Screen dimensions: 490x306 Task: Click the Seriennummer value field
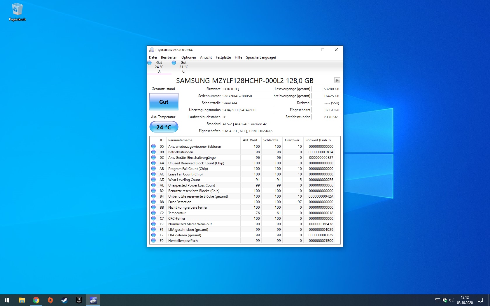[247, 96]
